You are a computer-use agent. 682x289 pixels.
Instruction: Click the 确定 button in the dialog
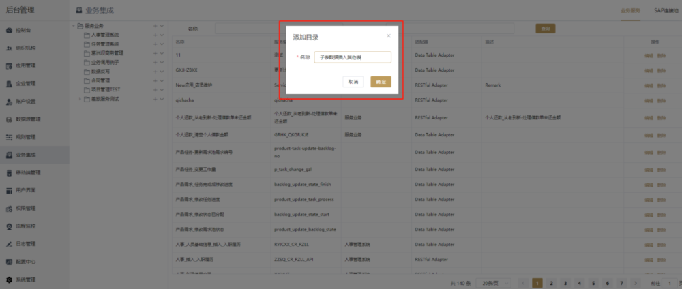click(381, 82)
